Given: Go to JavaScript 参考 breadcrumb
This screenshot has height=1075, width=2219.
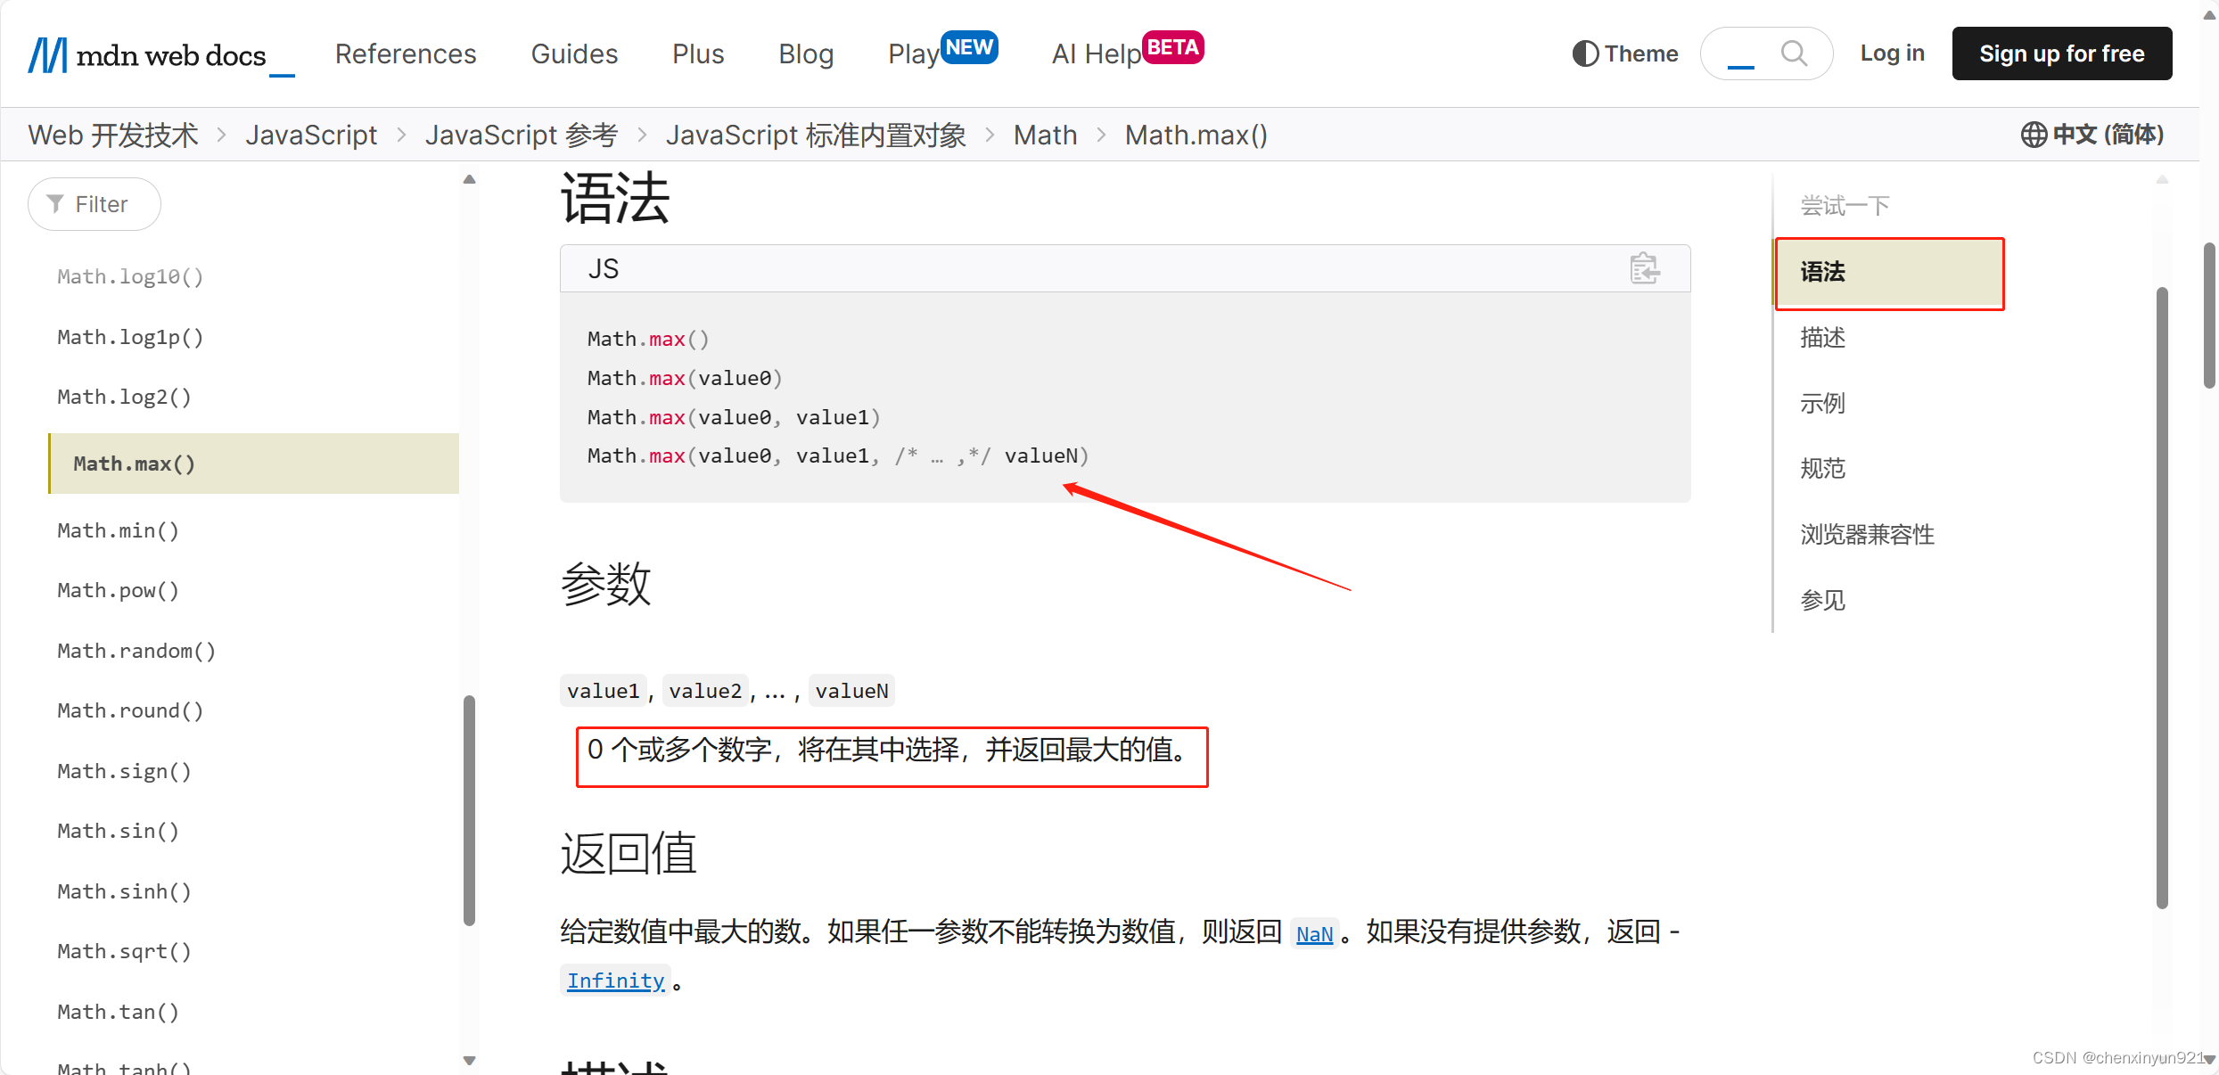Looking at the screenshot, I should point(522,135).
